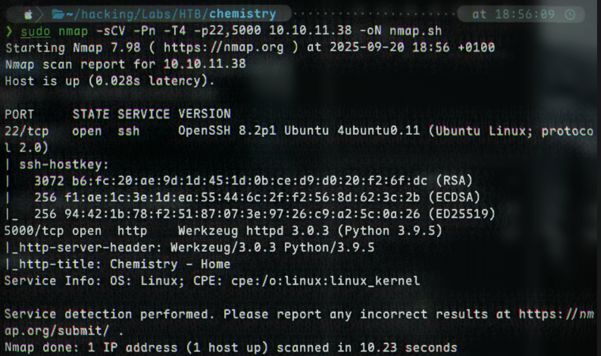Click the VERSION column header
Viewport: 601px width, 356px height.
tap(205, 114)
